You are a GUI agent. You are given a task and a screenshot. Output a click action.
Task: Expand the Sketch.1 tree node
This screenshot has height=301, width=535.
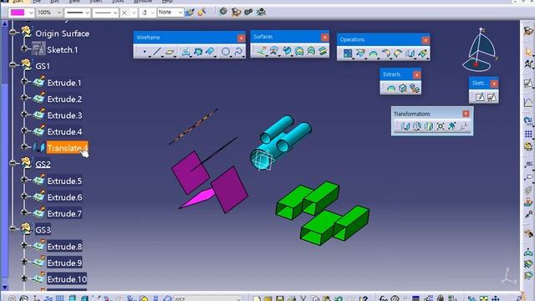click(x=24, y=48)
